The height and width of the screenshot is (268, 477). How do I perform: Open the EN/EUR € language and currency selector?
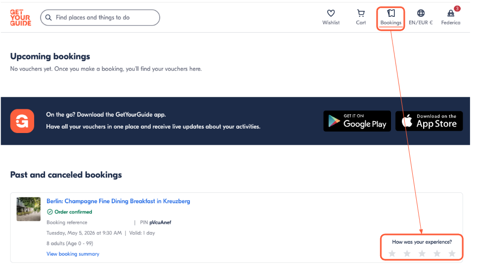(x=421, y=17)
